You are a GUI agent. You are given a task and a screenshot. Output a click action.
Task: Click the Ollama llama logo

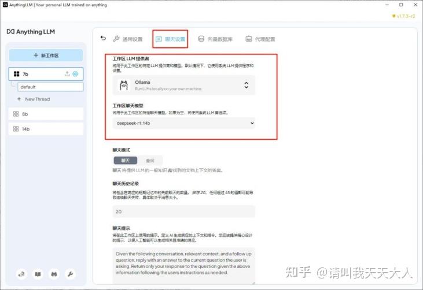point(124,85)
